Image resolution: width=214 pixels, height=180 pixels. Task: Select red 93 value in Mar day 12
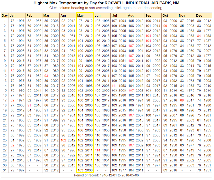tap(46, 76)
